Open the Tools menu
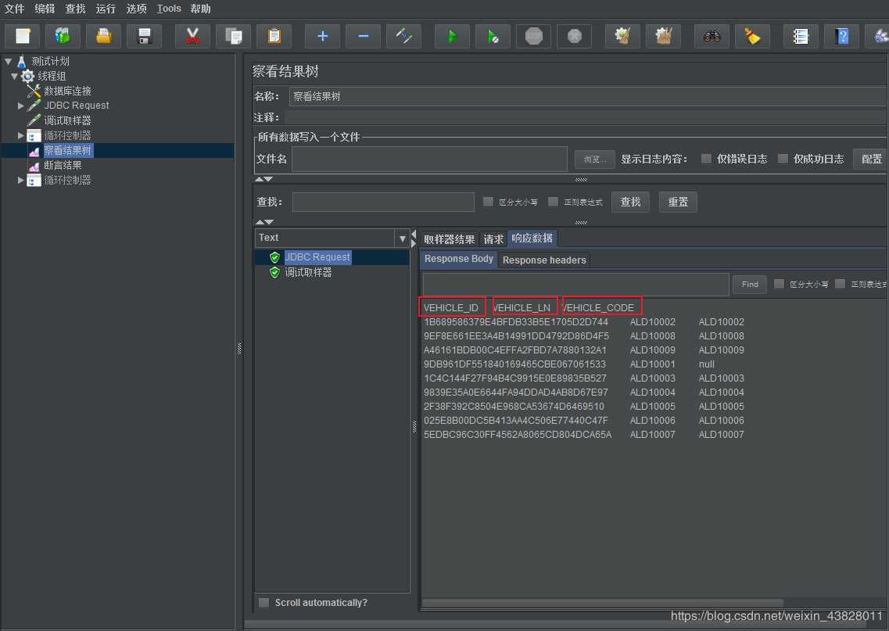 pos(169,9)
